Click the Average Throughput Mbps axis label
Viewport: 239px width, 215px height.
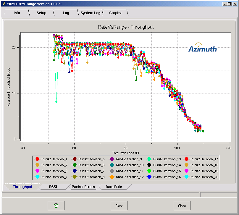pos(9,87)
